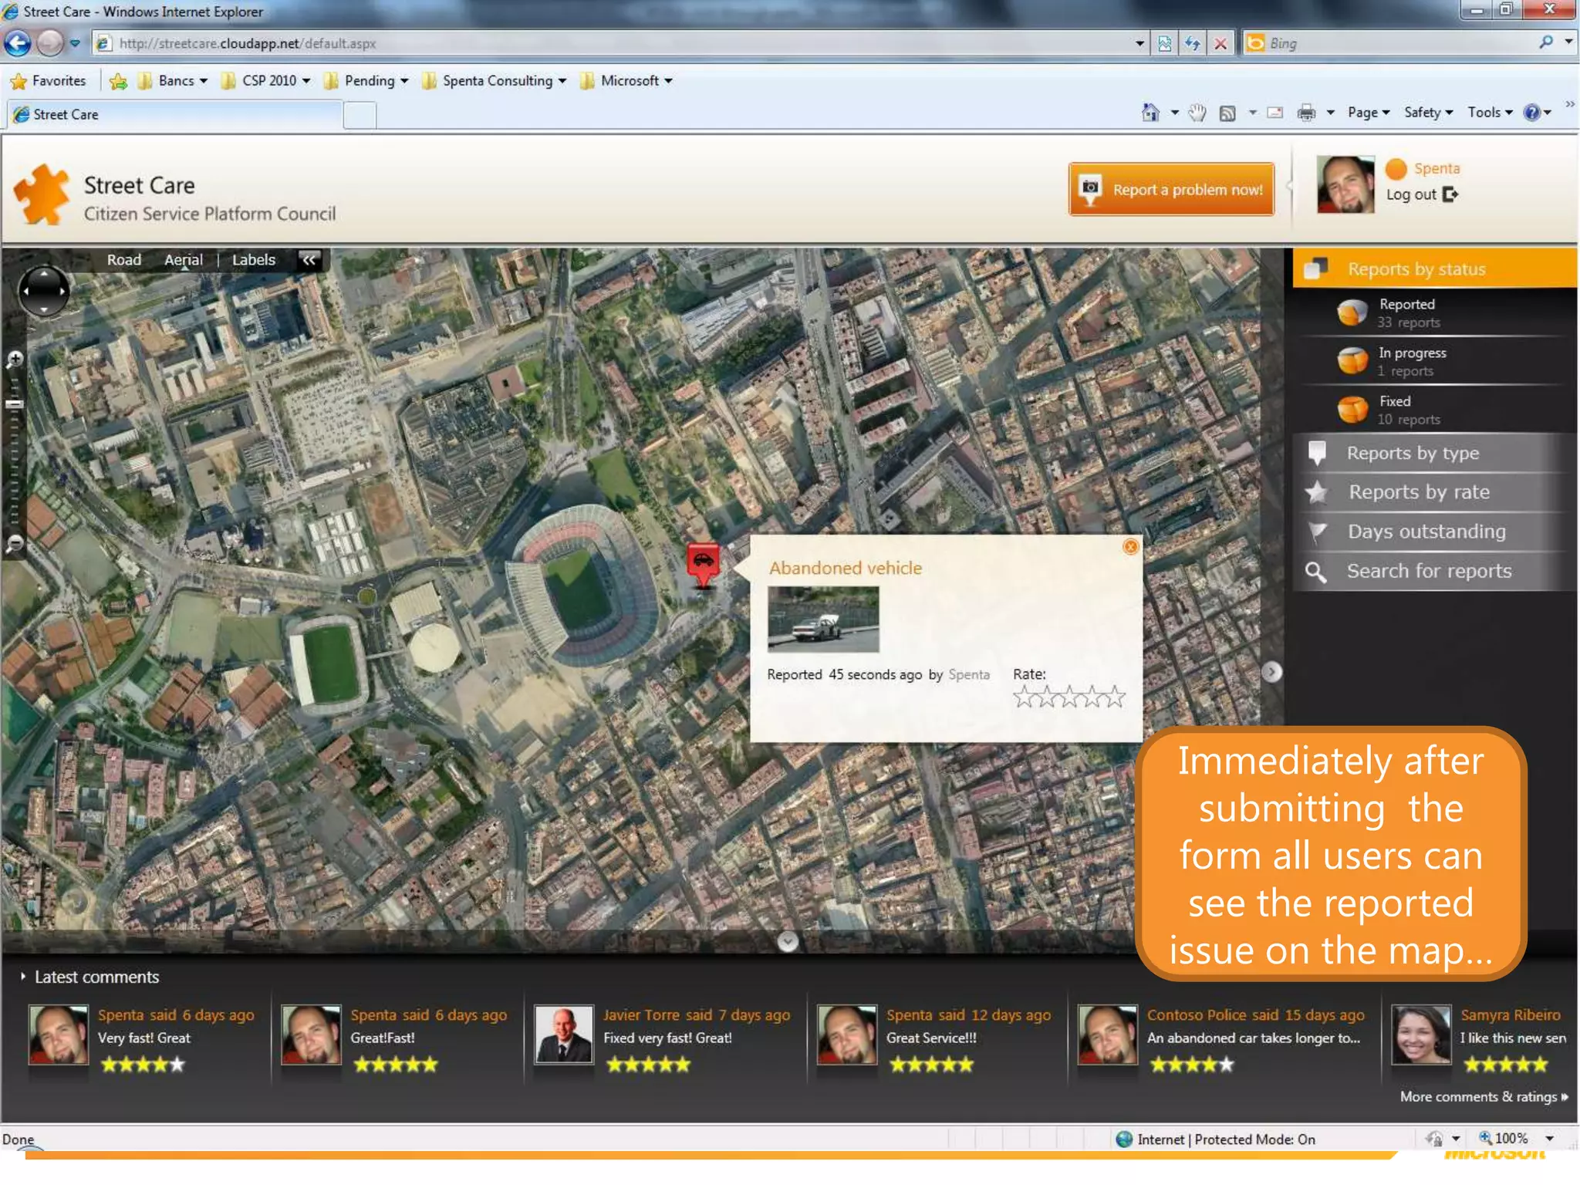Open the Search for reports panel
Viewport: 1580px width, 1185px height.
tap(1435, 571)
